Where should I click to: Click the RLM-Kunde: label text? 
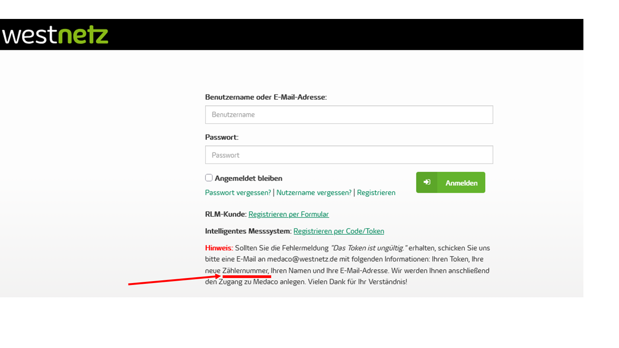[226, 214]
